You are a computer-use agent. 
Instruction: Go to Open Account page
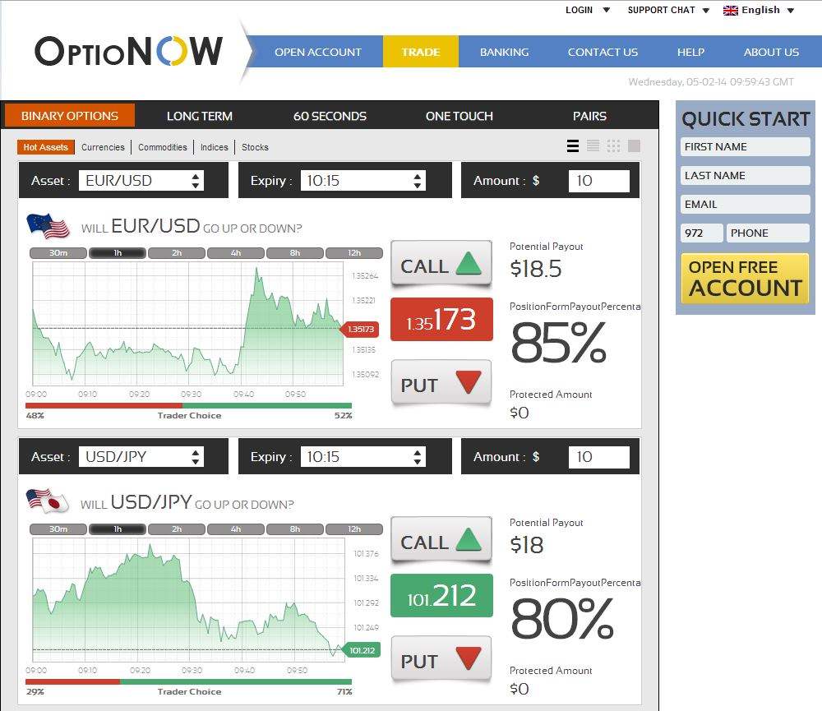317,52
